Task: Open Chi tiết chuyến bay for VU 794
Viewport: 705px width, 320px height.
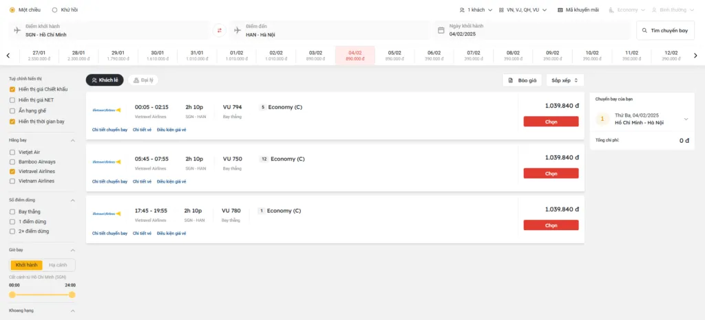Action: coord(109,130)
